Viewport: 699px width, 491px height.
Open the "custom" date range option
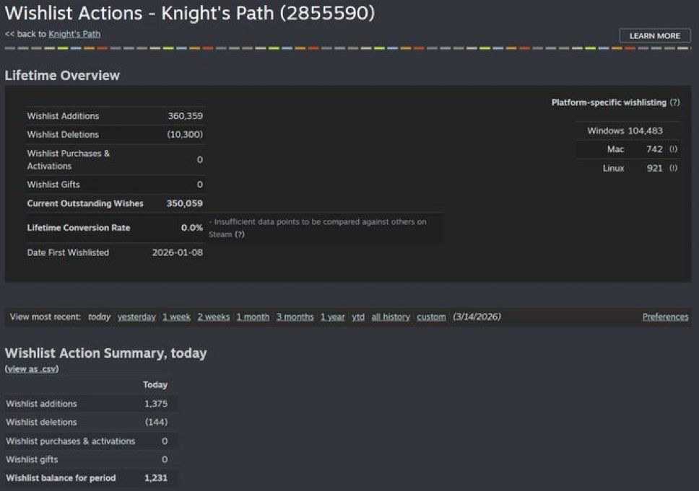click(x=431, y=317)
